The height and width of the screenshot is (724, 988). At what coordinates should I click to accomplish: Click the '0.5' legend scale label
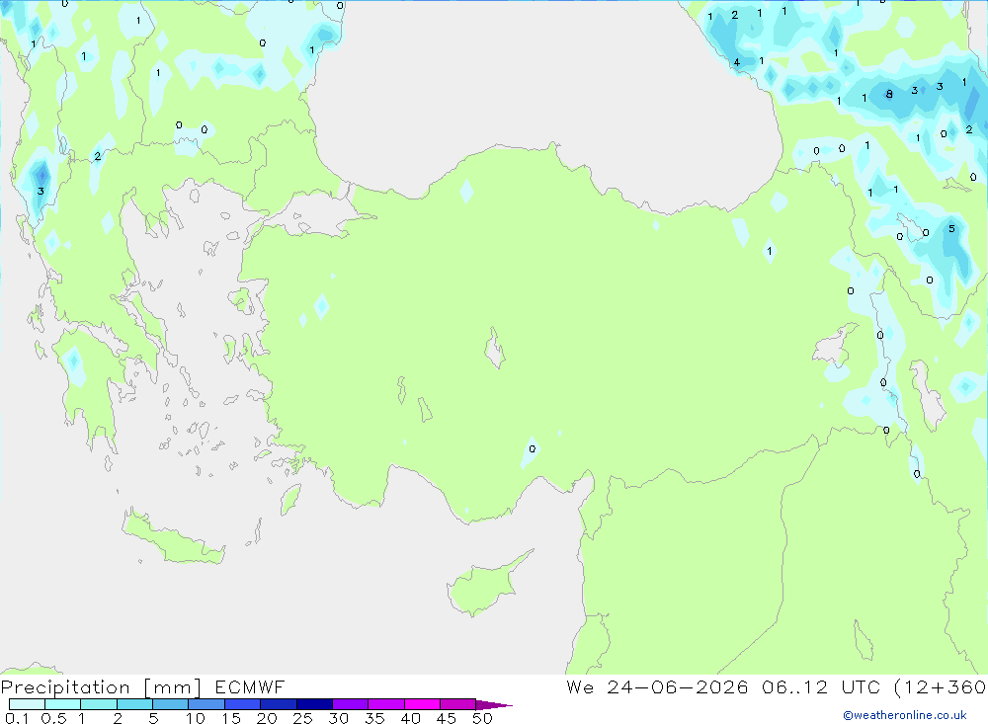(53, 718)
